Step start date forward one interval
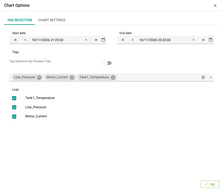Screen dimensions: 223x190 click(x=86, y=40)
